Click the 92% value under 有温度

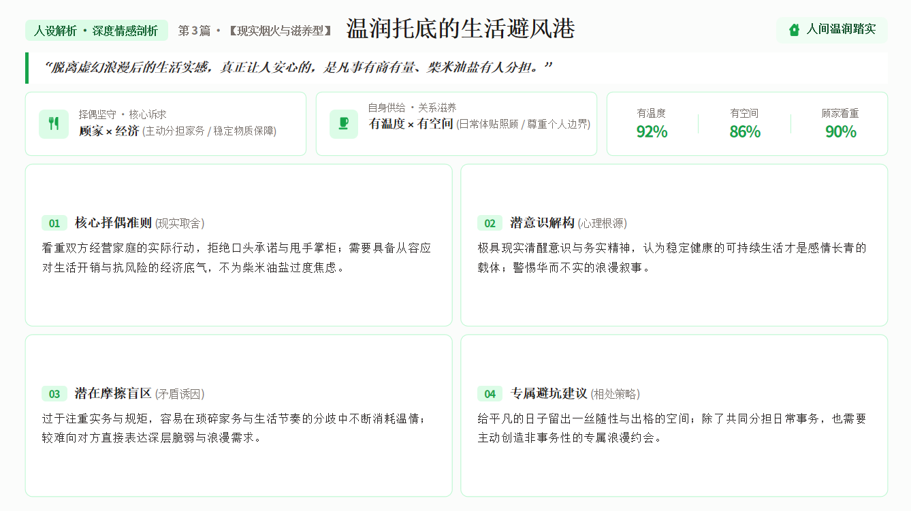coord(652,132)
